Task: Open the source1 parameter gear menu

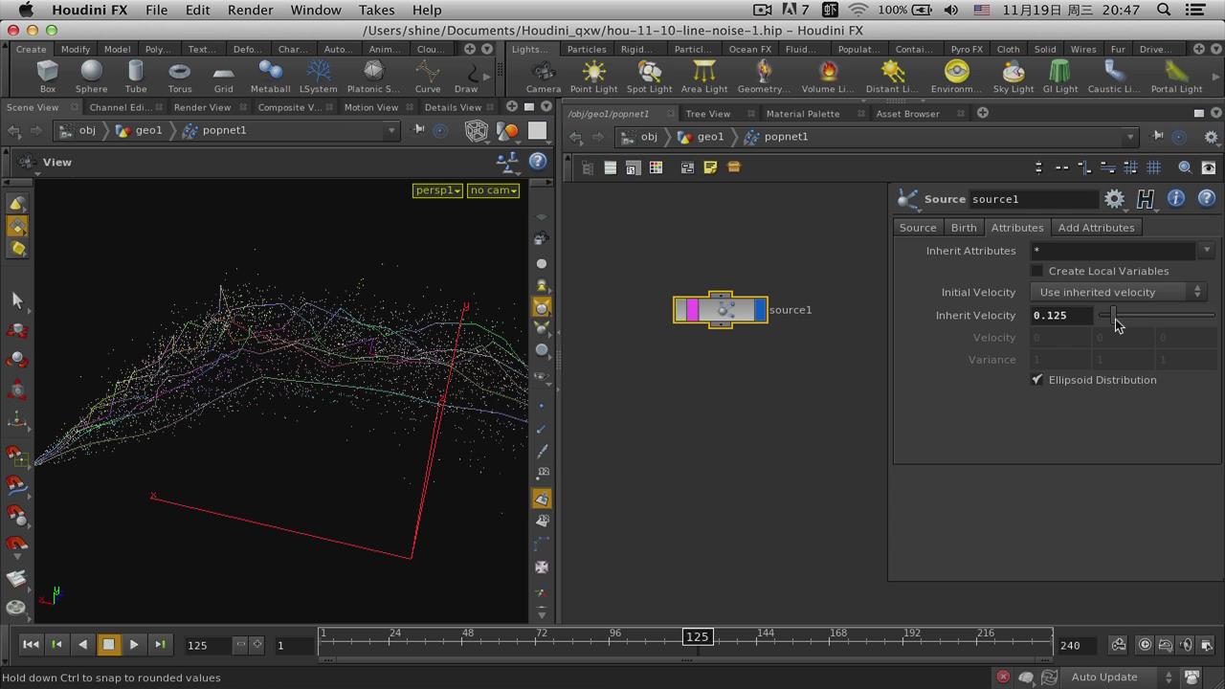Action: point(1115,199)
